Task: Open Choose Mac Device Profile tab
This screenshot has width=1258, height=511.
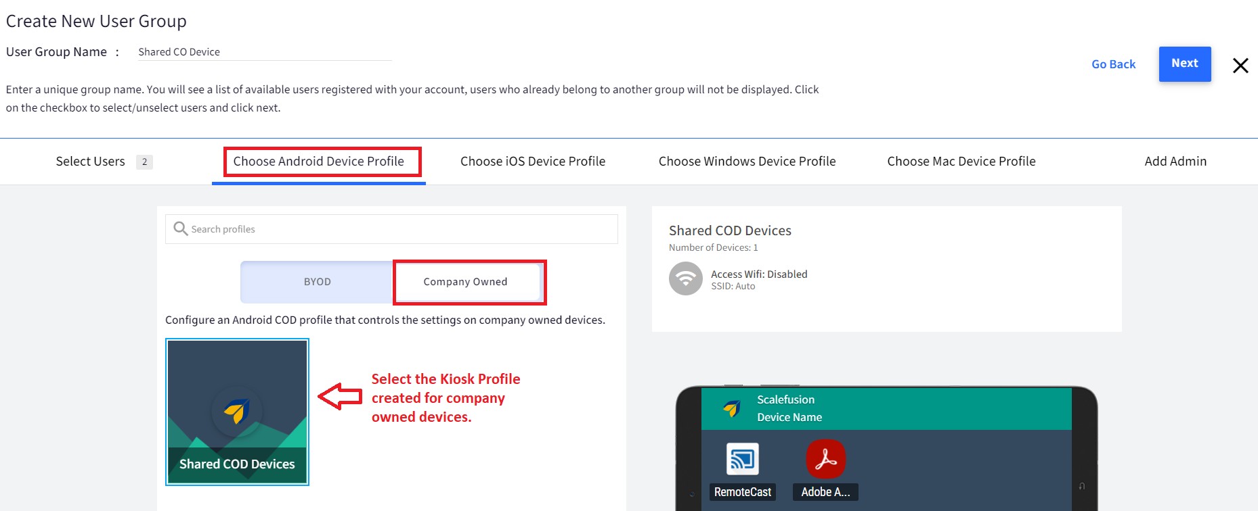Action: [961, 162]
